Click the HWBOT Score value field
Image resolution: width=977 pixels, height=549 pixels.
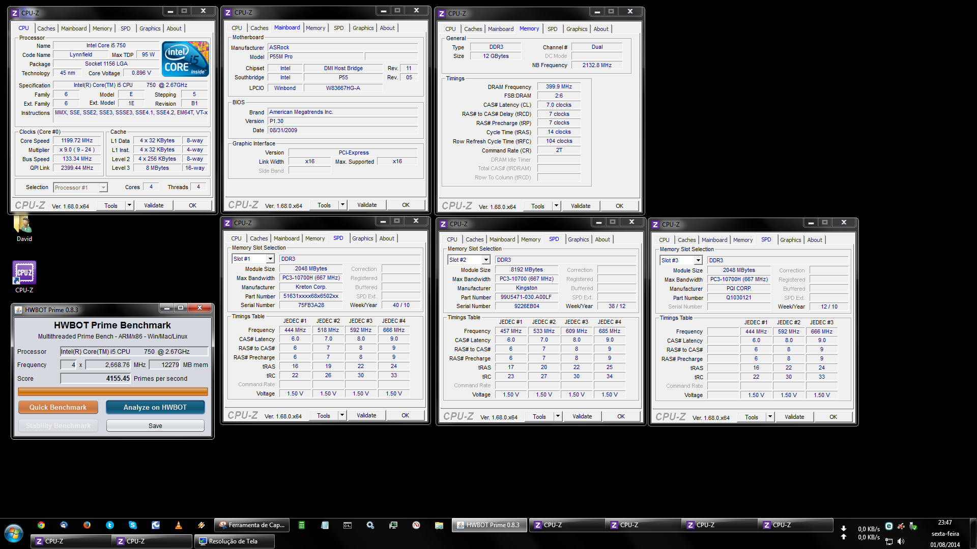[96, 378]
